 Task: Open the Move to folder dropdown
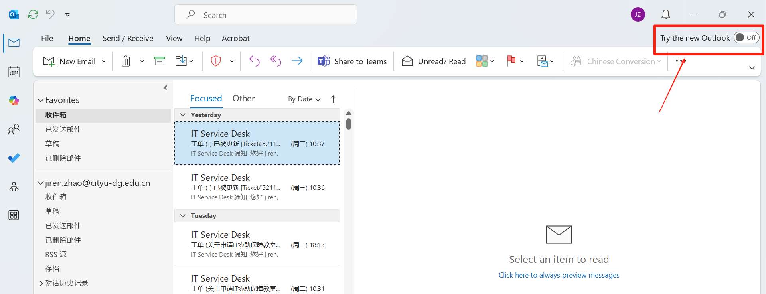pos(184,61)
